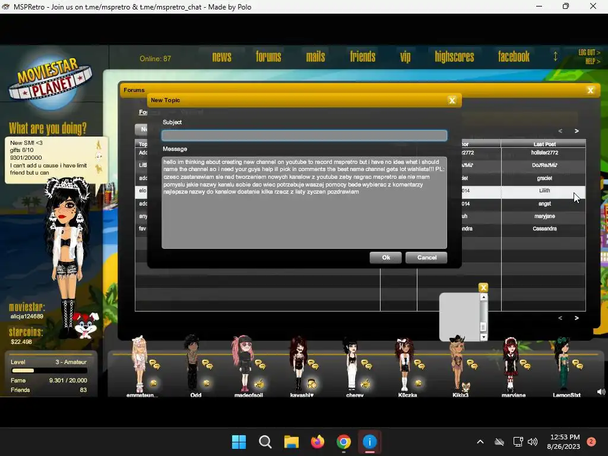Click the gold activity icon under madeofsoil
Viewport: 608px width, 456px height.
[259, 384]
